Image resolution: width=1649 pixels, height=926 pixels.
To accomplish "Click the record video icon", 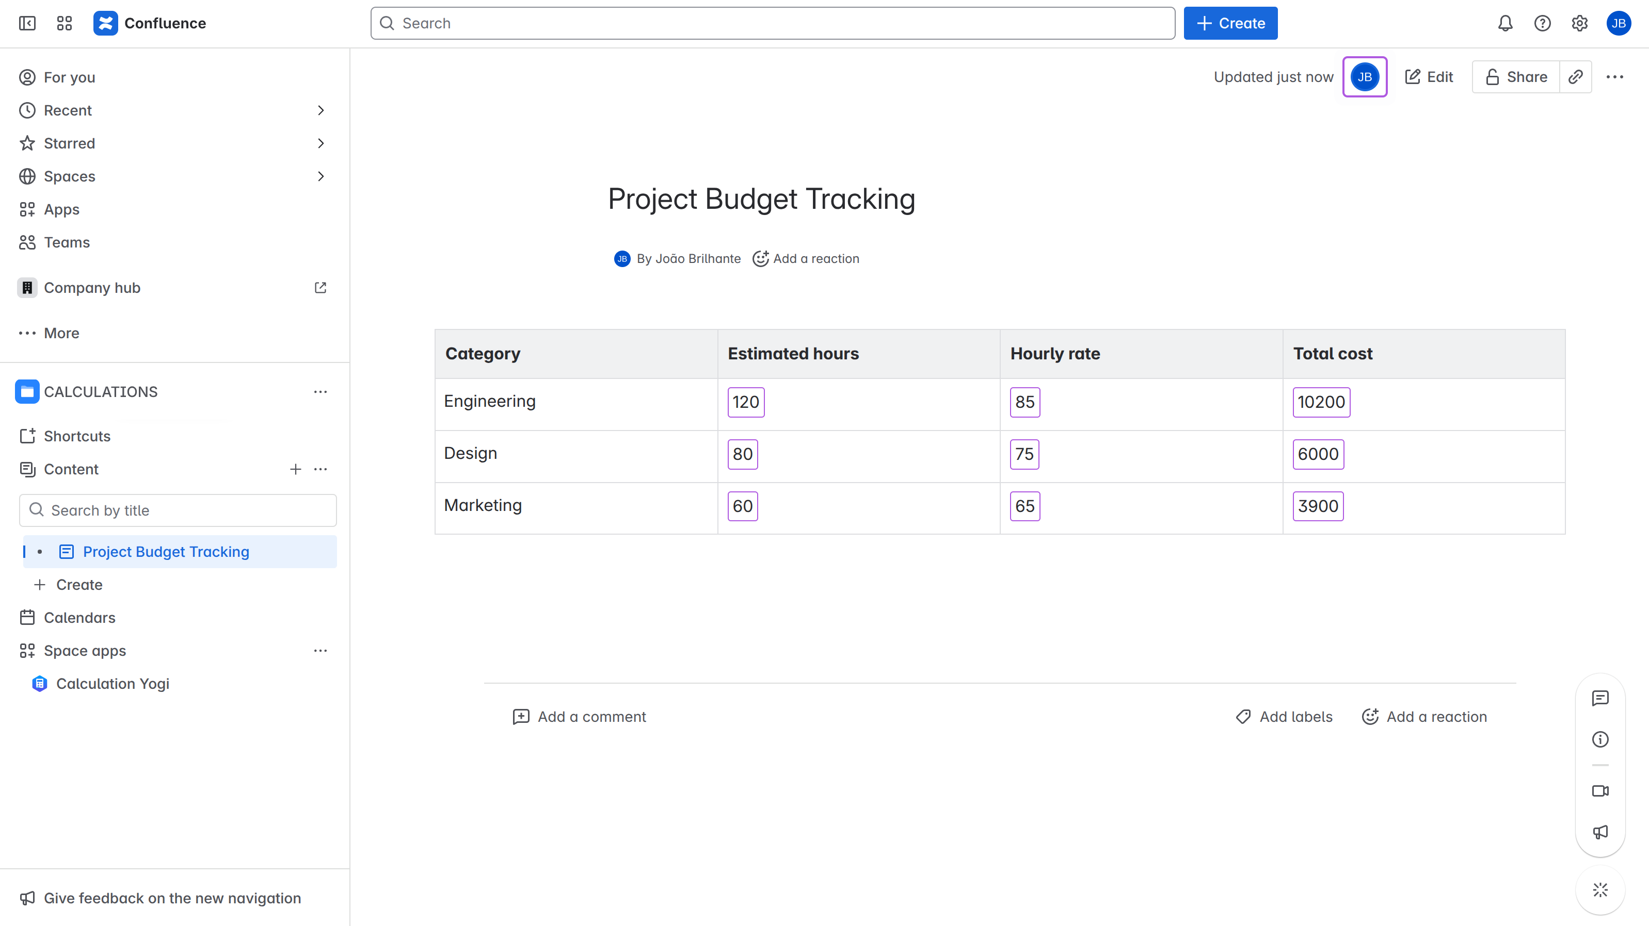I will coord(1599,791).
